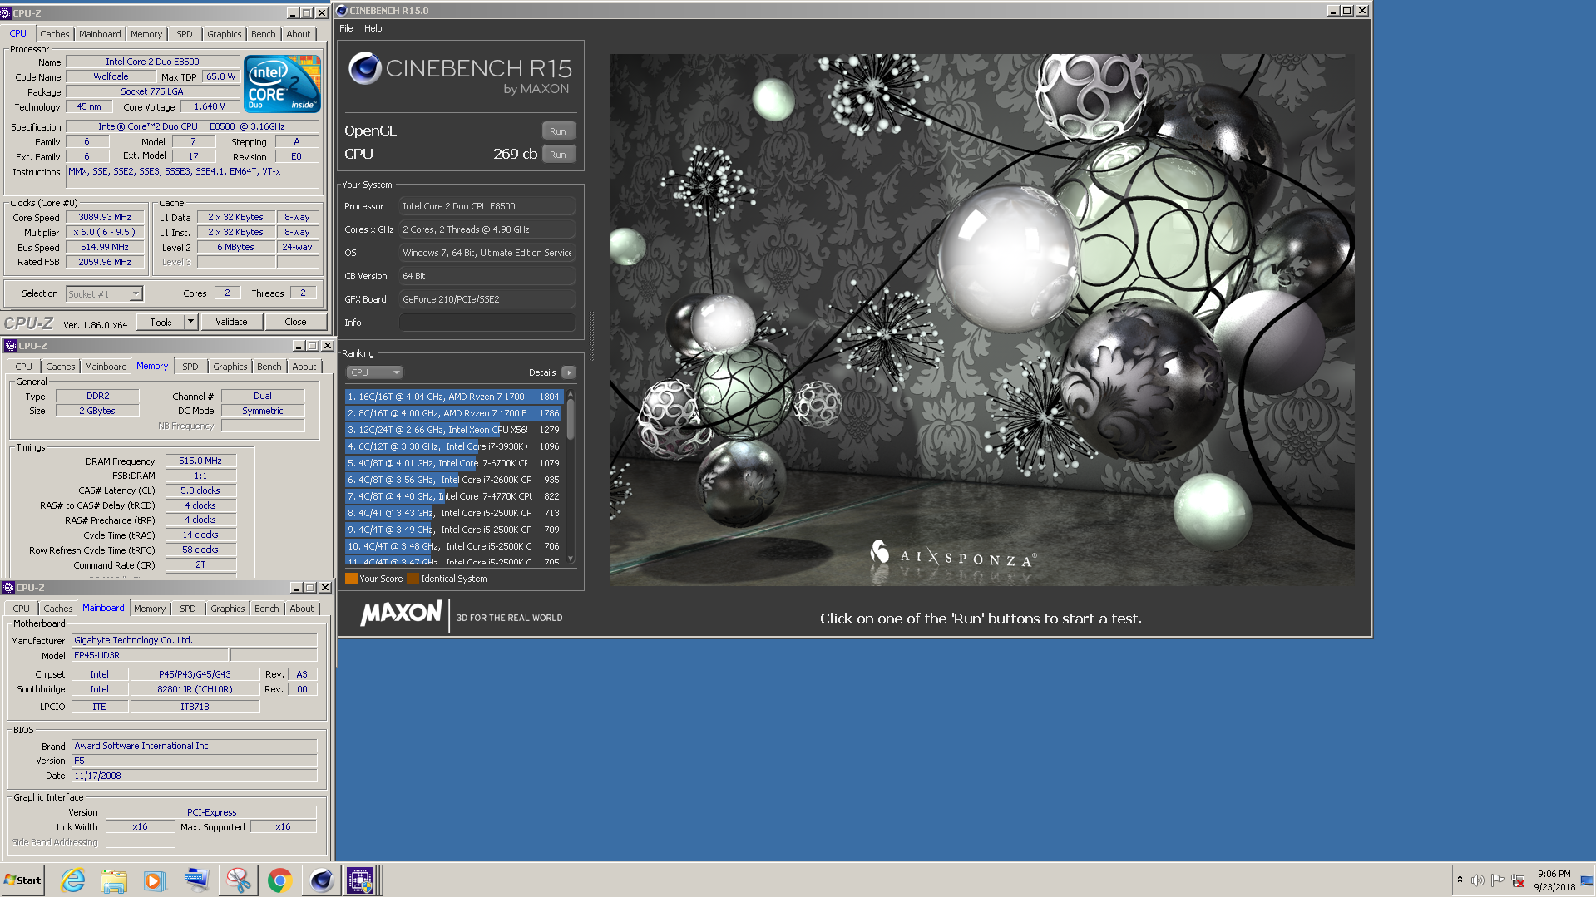Switch to Caches tab in top CPU-Z
The height and width of the screenshot is (897, 1596).
click(55, 34)
